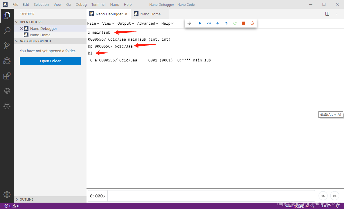Click the Open Folder button

(x=50, y=61)
